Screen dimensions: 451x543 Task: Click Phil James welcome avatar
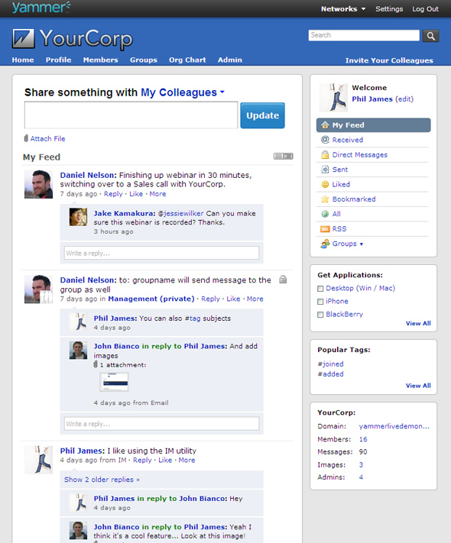click(x=333, y=97)
